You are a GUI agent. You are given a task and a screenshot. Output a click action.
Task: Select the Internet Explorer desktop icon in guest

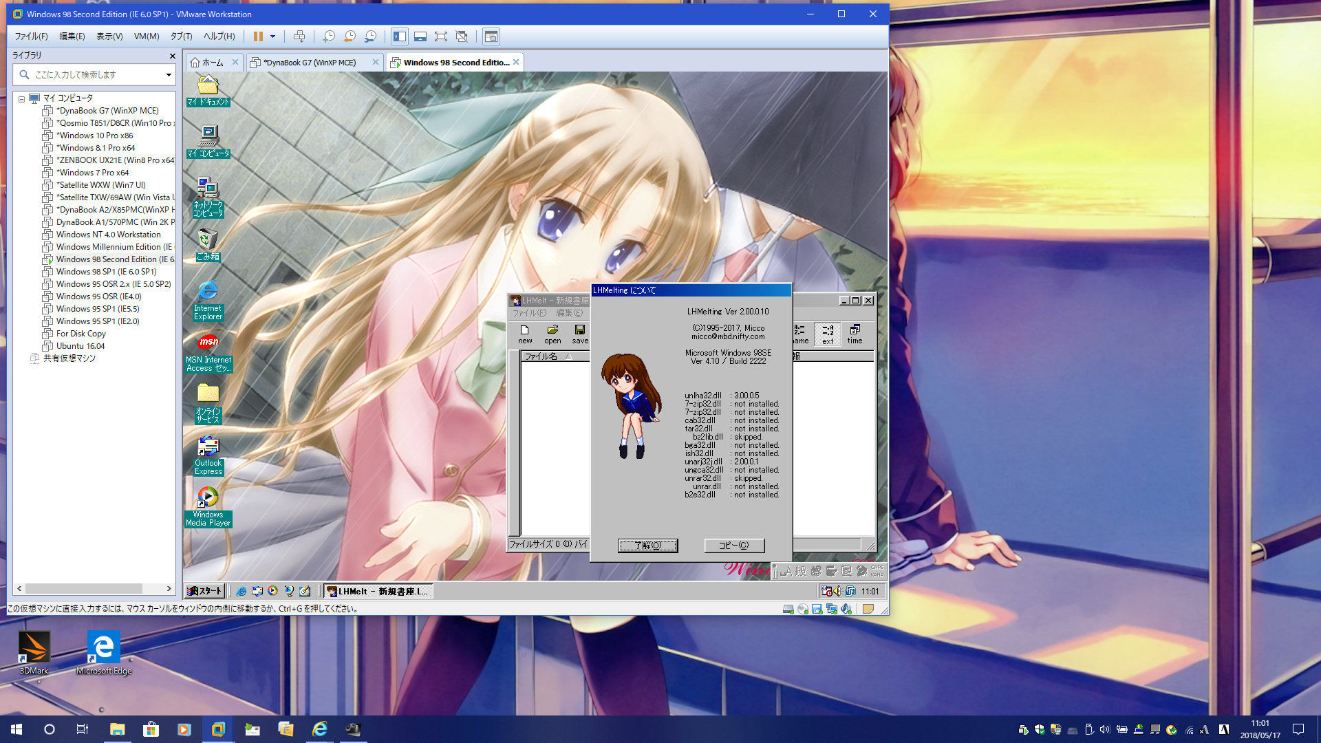(x=208, y=301)
